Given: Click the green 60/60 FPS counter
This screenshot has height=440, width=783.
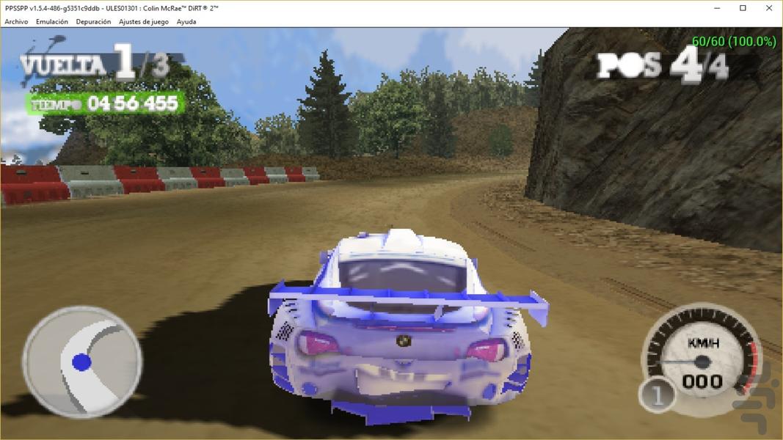Looking at the screenshot, I should (734, 41).
